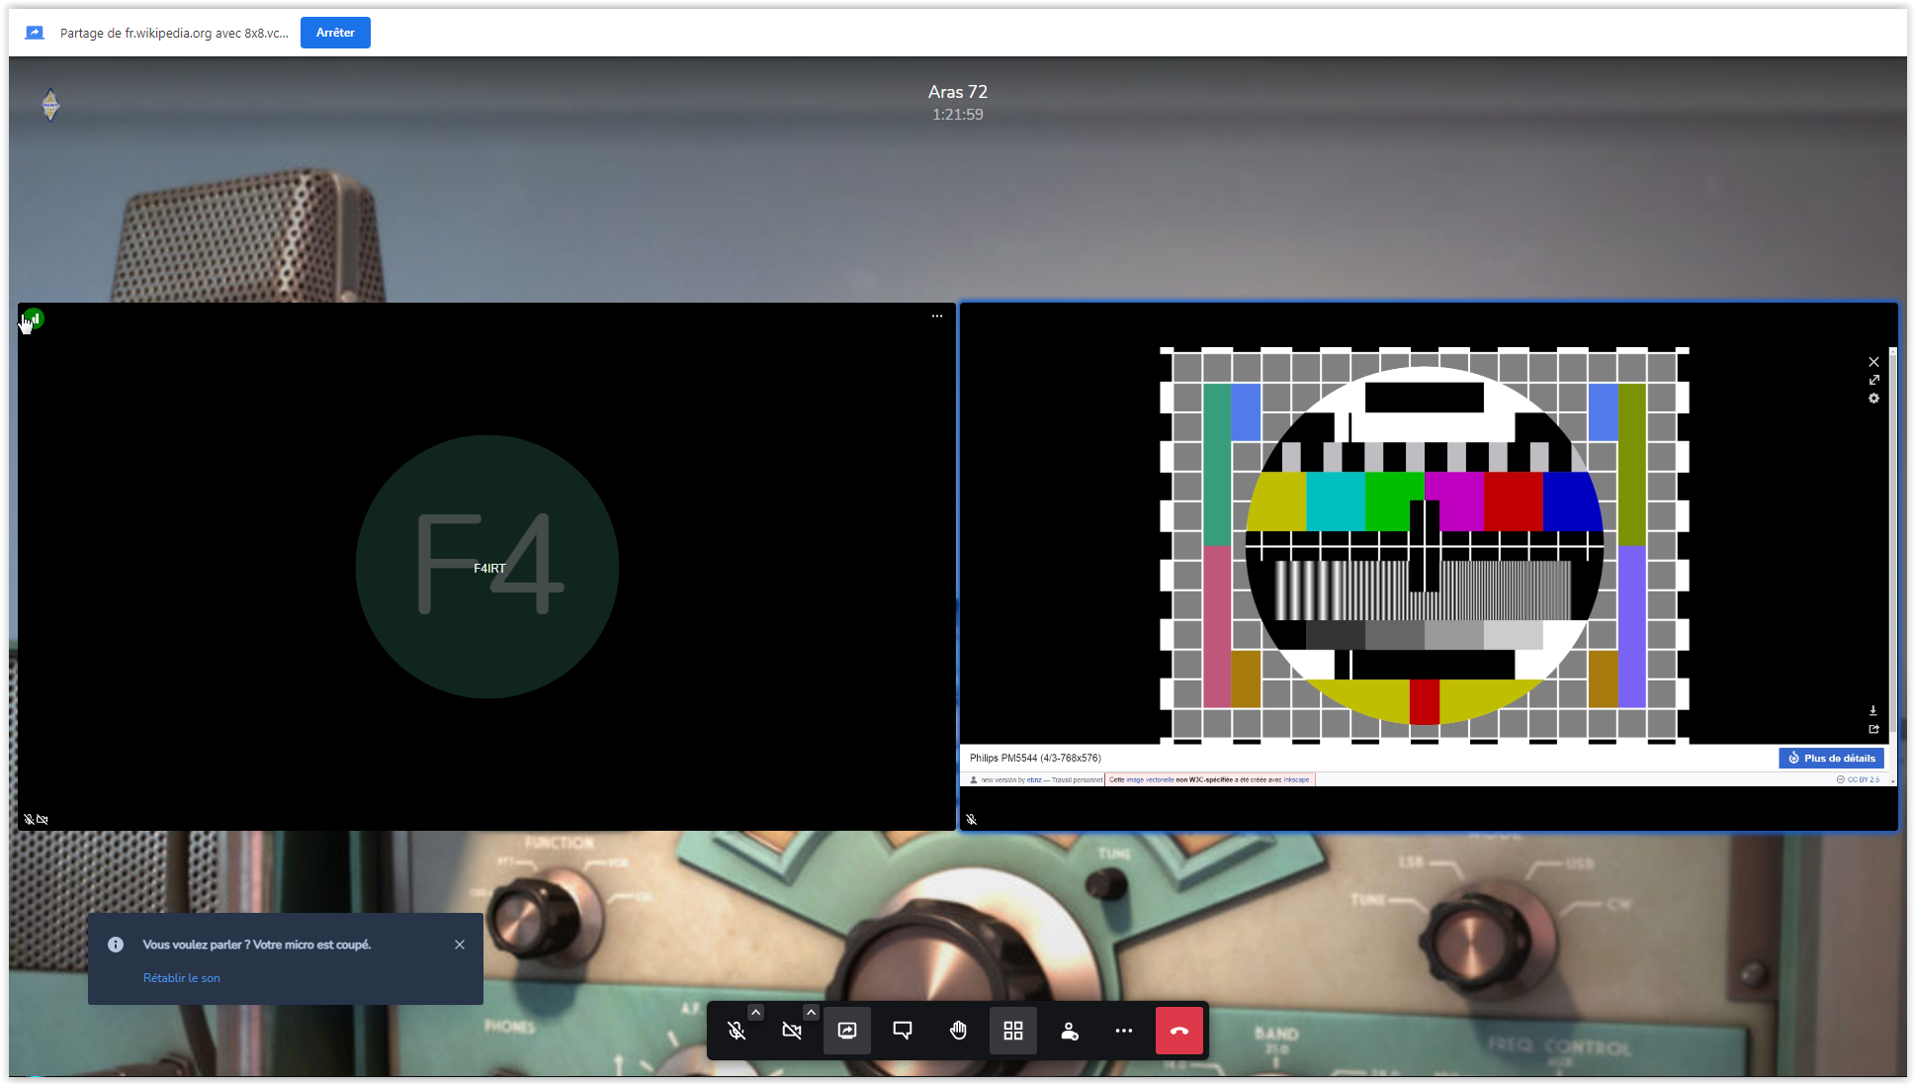Unmute microphone from the bottom toolbar

coord(736,1031)
